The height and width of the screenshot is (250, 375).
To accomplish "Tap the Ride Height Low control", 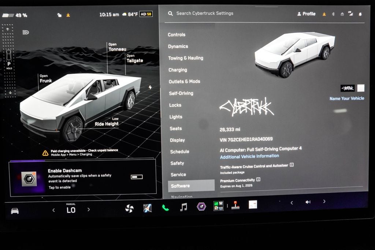I will [x=107, y=122].
